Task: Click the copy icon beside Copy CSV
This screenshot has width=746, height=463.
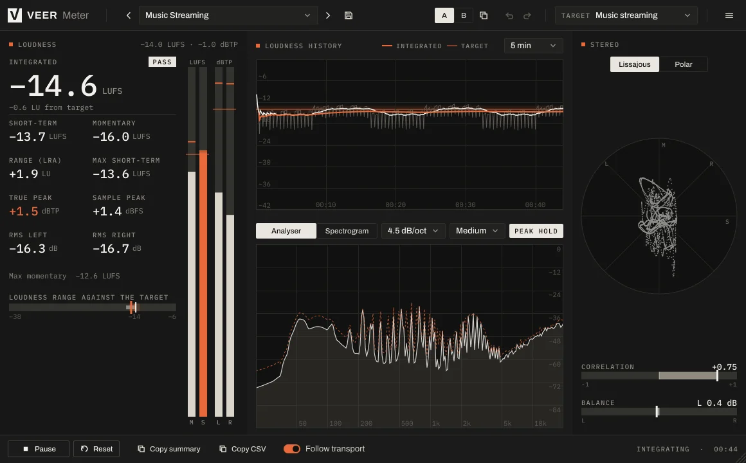Action: point(223,449)
